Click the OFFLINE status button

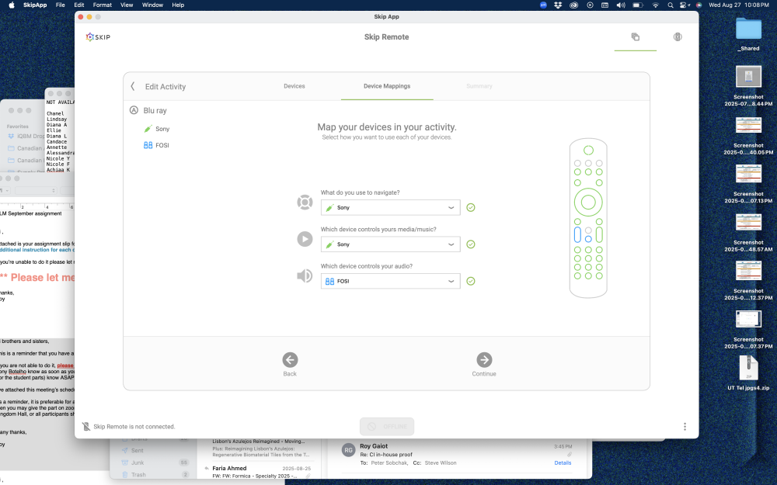tap(387, 427)
